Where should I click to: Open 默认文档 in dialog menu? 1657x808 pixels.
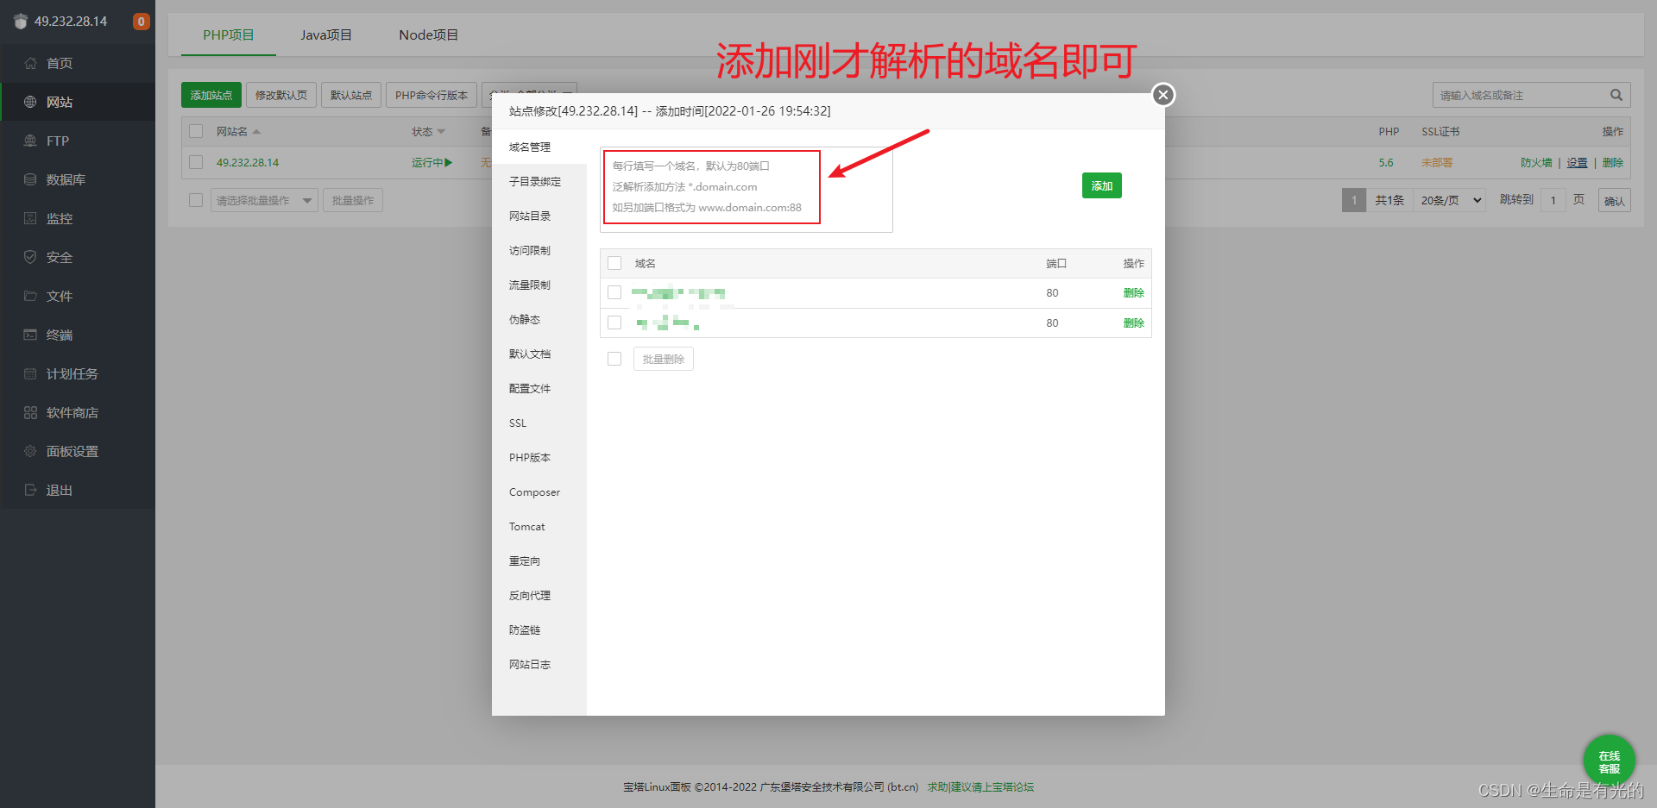(x=539, y=354)
